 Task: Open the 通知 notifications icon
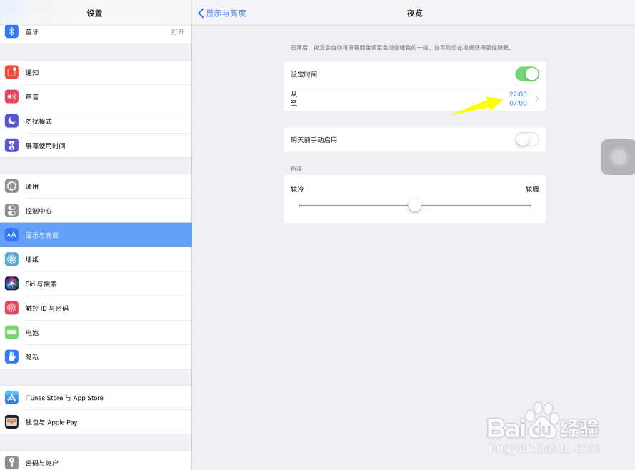tap(11, 72)
